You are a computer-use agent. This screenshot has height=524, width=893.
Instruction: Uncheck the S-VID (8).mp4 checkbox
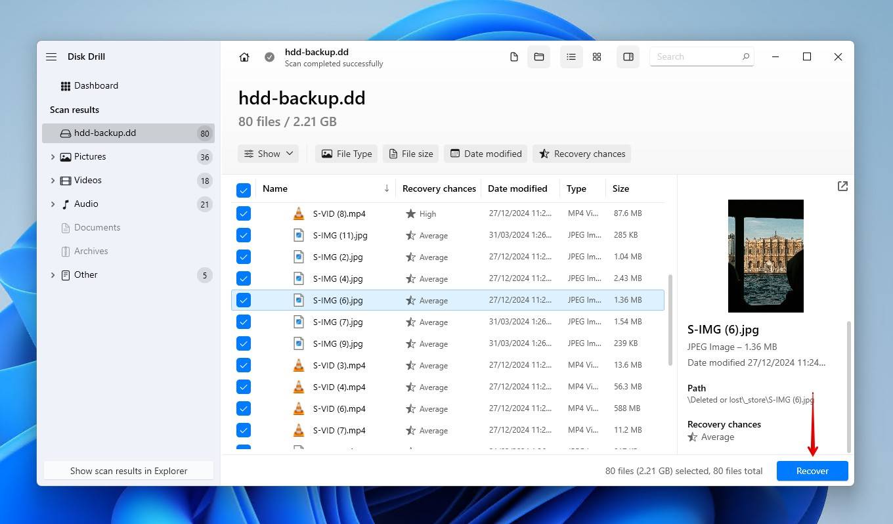point(244,213)
